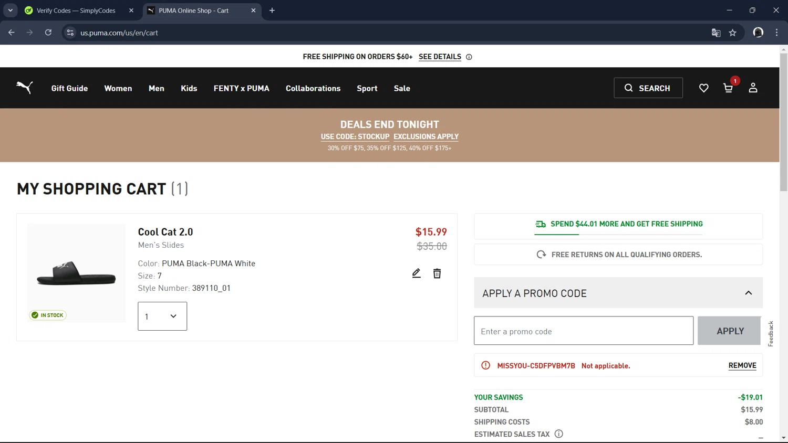Image resolution: width=788 pixels, height=443 pixels.
Task: Open the Sale menu
Action: click(402, 88)
